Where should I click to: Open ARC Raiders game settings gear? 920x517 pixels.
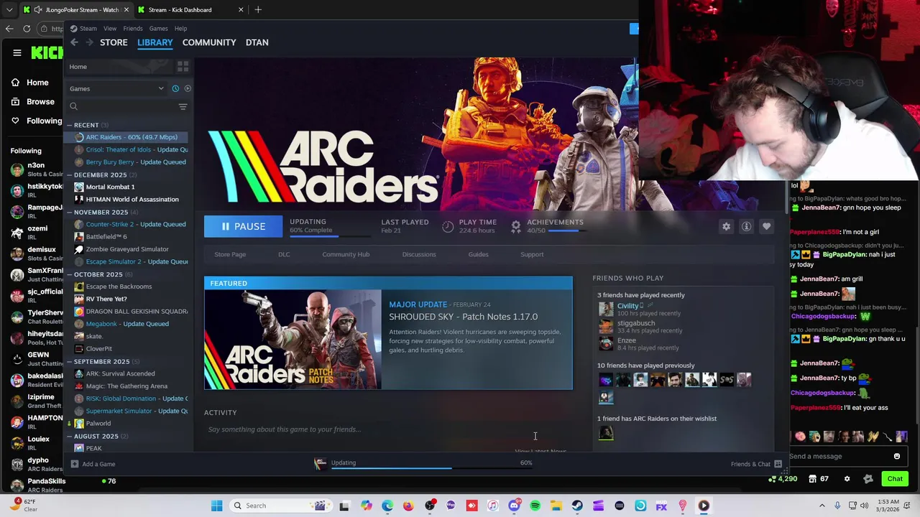click(x=726, y=226)
